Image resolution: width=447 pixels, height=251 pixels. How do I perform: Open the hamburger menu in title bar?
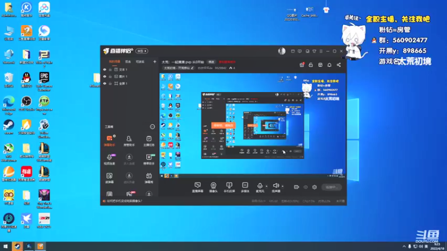[x=321, y=51]
